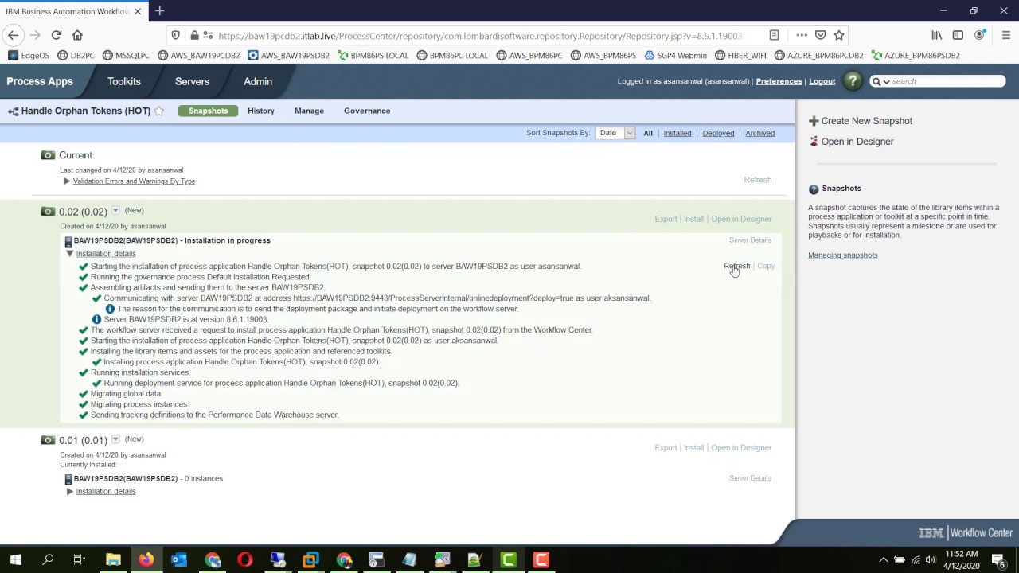This screenshot has height=573, width=1019.
Task: Open Outlook from the taskbar
Action: (179, 559)
